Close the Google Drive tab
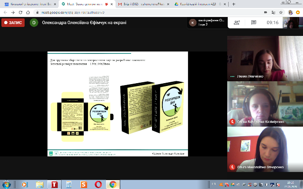Image resolution: width=303 pixels, height=189 pixels. [225, 4]
